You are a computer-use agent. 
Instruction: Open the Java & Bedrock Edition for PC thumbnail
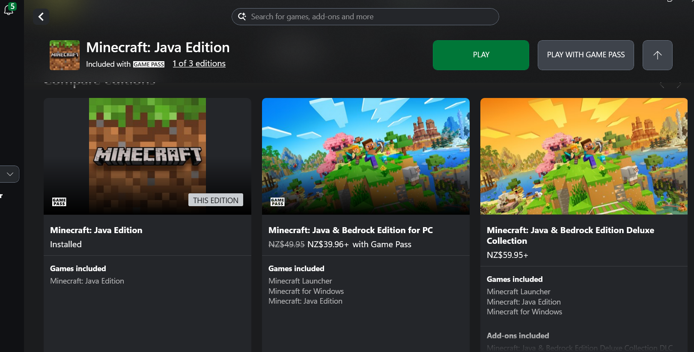point(366,156)
